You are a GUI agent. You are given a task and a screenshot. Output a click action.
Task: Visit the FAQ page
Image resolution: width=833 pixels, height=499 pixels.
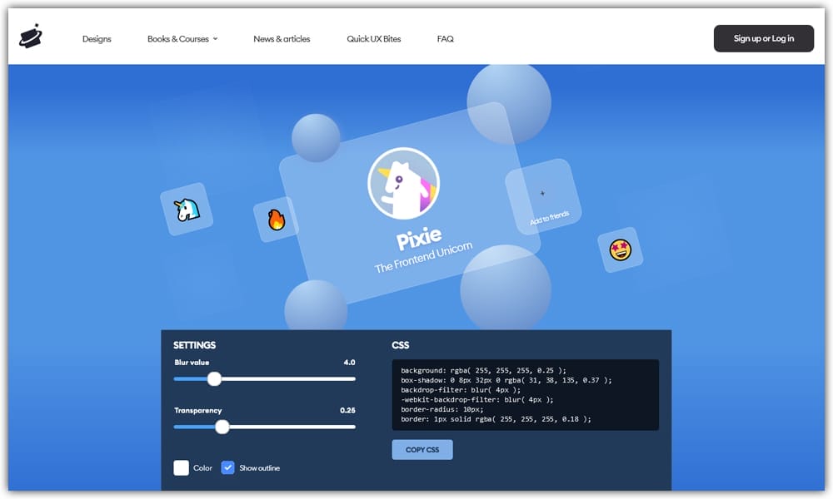(x=445, y=38)
